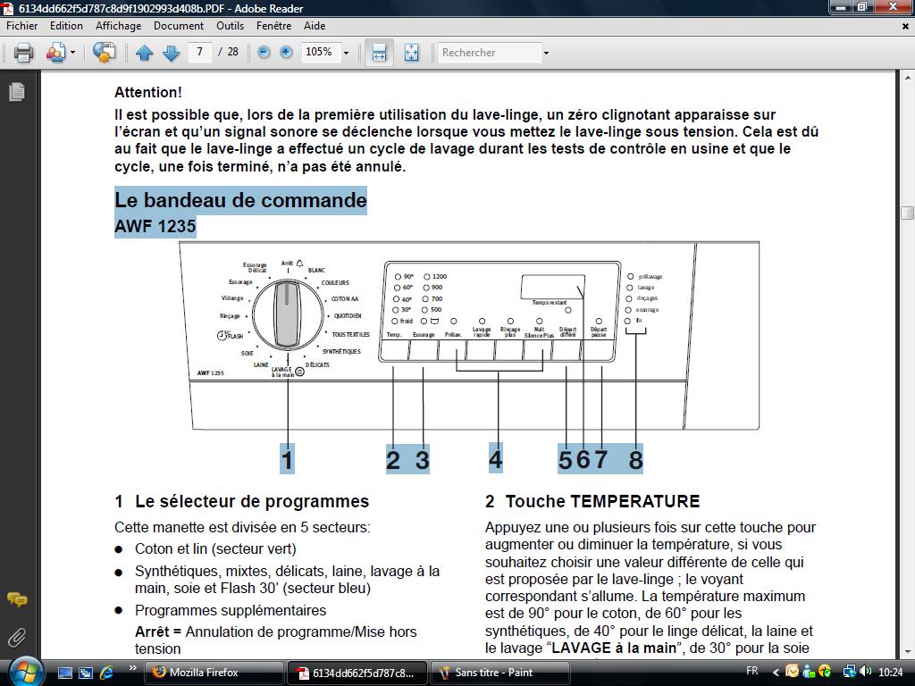The width and height of the screenshot is (915, 686).
Task: Open the zoom level dropdown arrow
Action: click(x=346, y=53)
